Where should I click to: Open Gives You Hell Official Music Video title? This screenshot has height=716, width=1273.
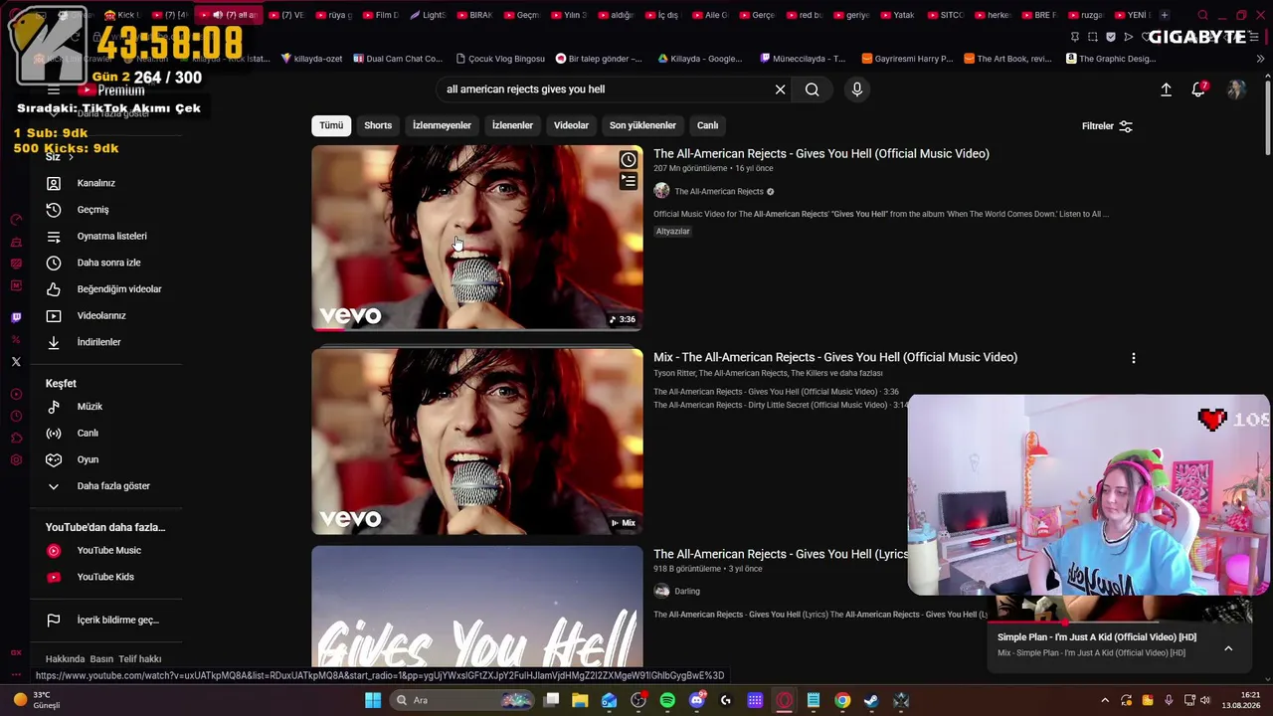point(821,154)
